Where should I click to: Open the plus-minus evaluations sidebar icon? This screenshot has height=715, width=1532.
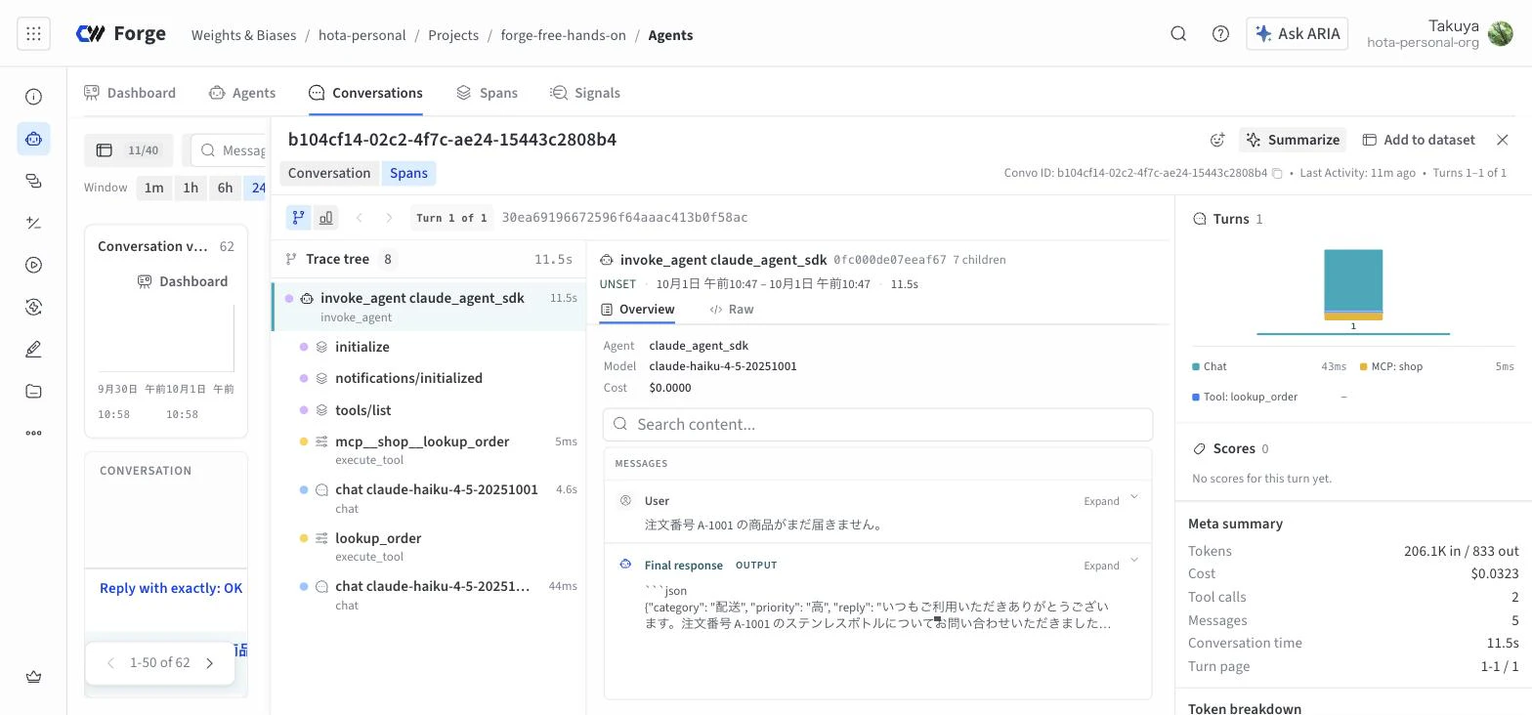33,223
